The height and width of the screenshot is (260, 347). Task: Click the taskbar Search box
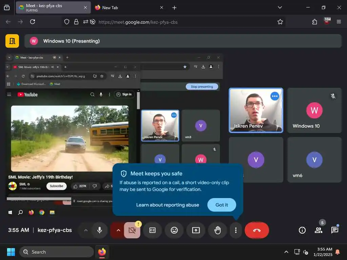point(57,252)
